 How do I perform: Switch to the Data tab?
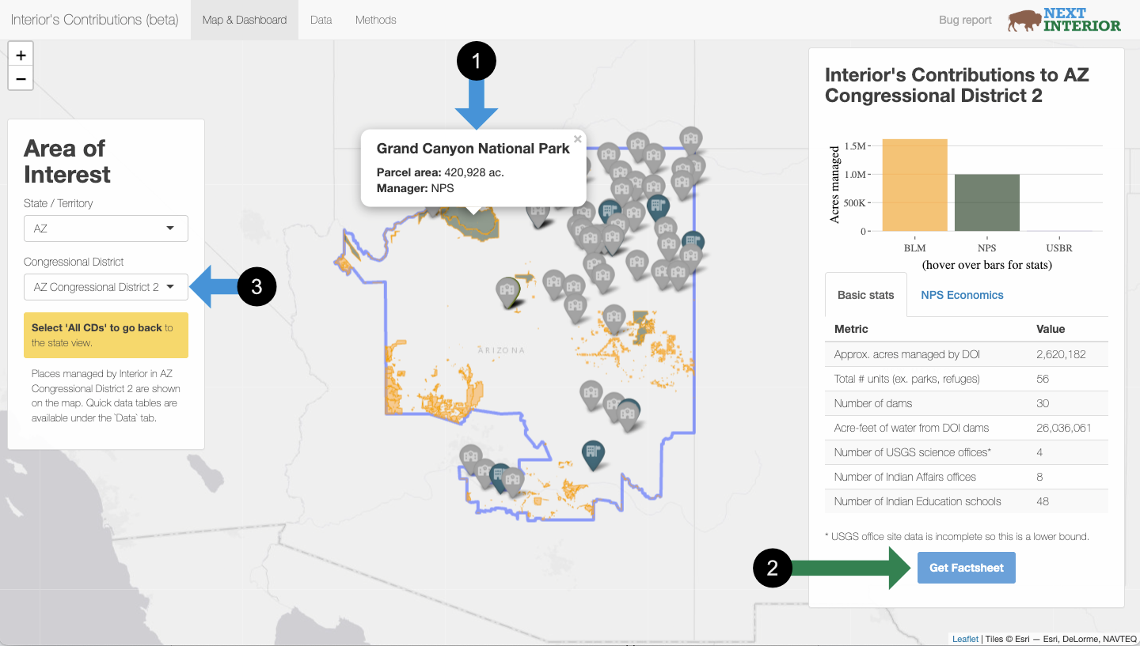point(321,19)
